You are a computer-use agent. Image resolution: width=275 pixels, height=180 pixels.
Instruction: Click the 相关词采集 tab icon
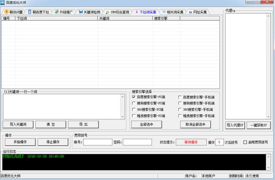[164, 12]
